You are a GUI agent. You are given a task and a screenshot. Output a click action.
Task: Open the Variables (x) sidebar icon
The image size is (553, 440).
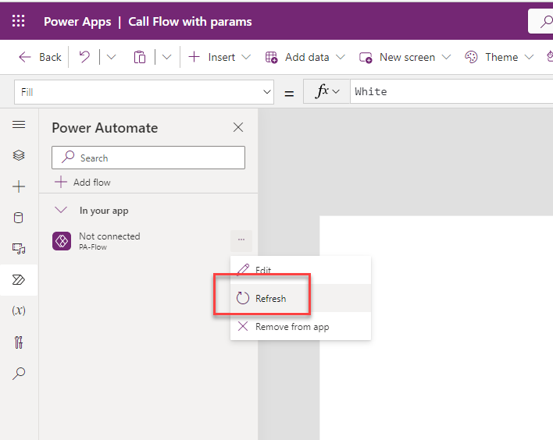(19, 310)
